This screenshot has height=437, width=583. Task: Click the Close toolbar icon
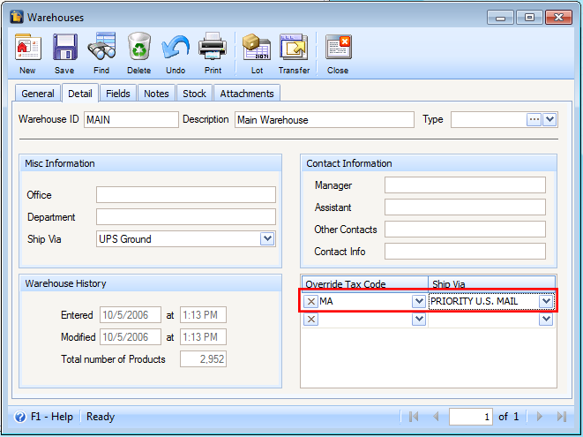coord(338,47)
